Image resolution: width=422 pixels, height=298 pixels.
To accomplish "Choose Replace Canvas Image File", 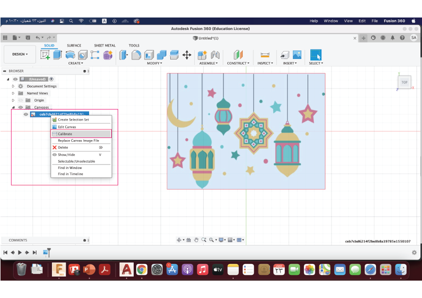I will point(81,140).
